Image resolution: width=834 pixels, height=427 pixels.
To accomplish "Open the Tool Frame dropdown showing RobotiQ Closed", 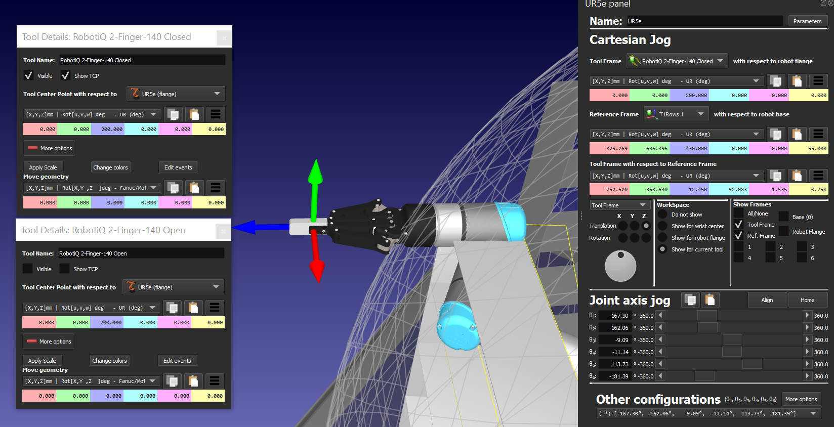I will pos(677,61).
